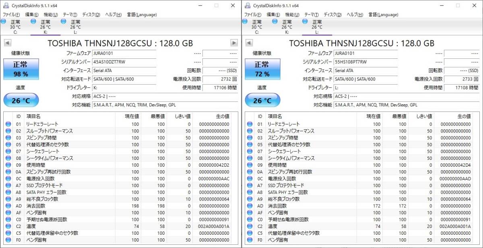This screenshot has height=248, width=483.
Task: Open 編集(E) menu in right window
Action: (274, 15)
